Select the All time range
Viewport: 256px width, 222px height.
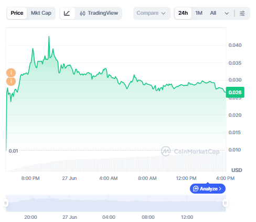coord(213,13)
